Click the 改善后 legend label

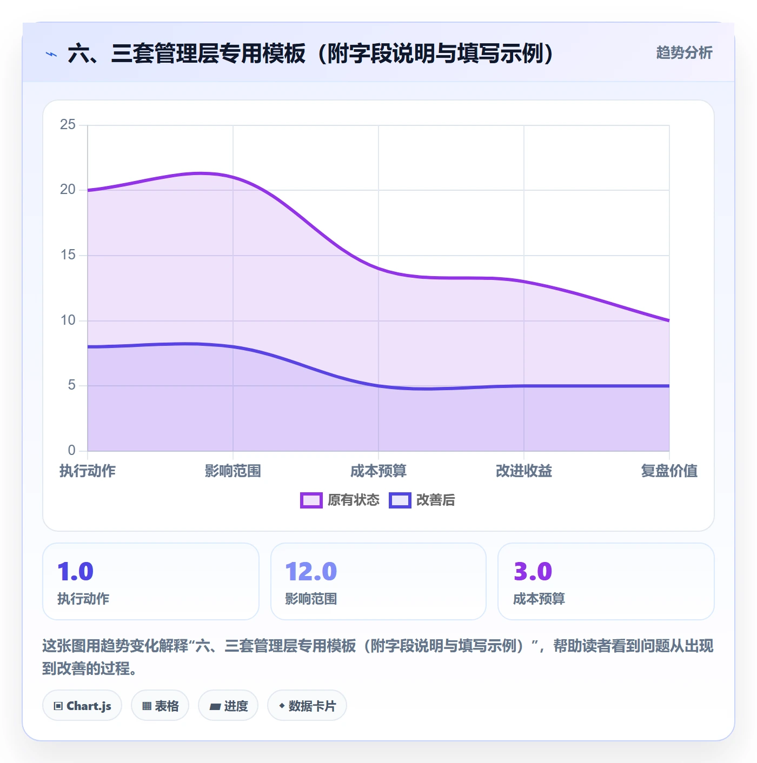[x=435, y=500]
